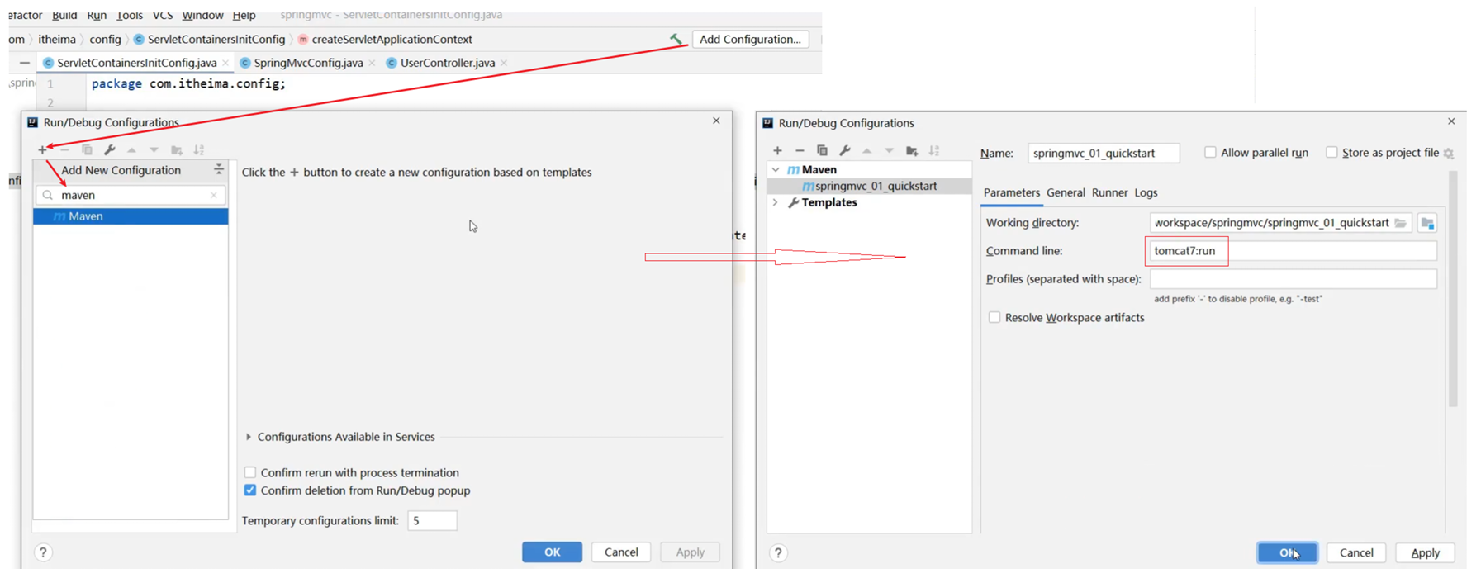Click help question mark in right dialog
Image resolution: width=1481 pixels, height=578 pixels.
(778, 553)
